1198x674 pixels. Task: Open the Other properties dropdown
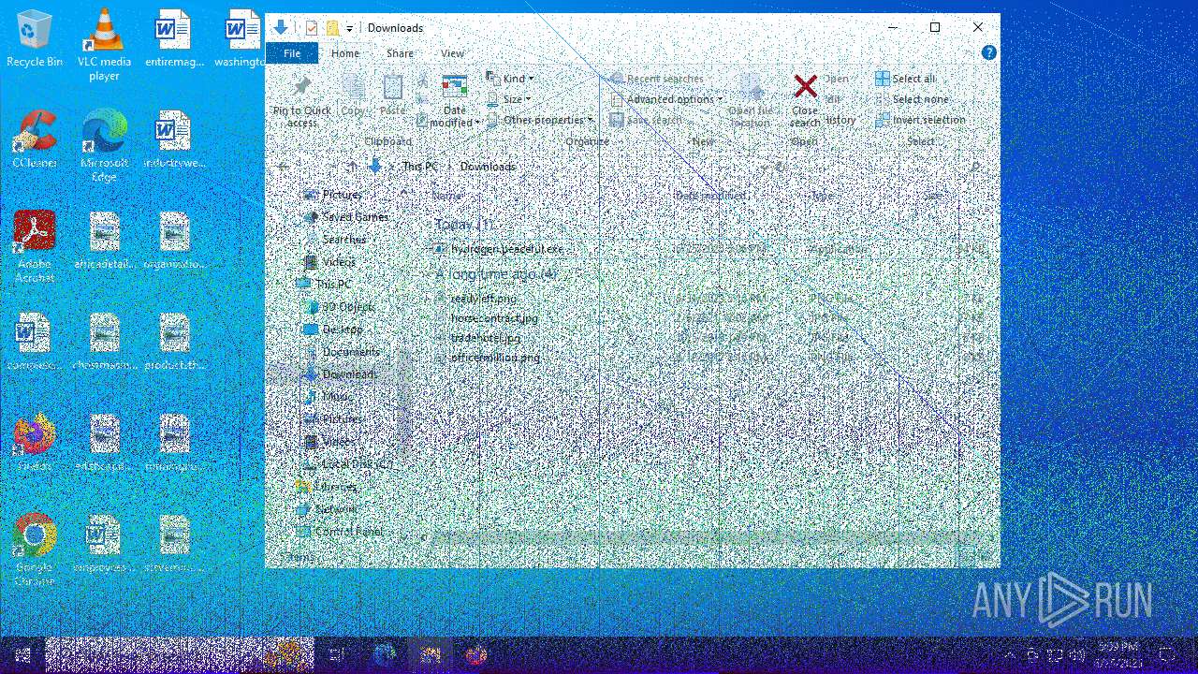pos(540,120)
